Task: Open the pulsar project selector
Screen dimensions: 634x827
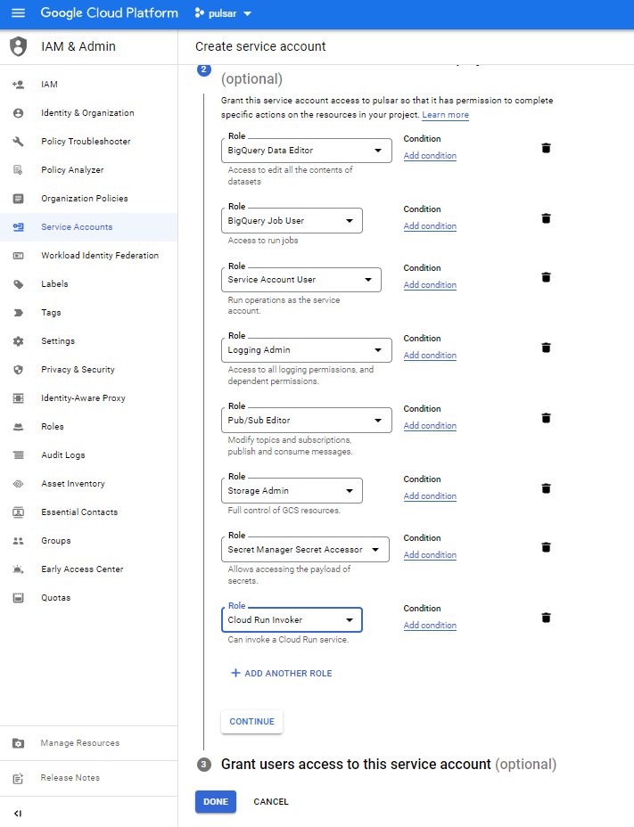Action: pos(223,13)
